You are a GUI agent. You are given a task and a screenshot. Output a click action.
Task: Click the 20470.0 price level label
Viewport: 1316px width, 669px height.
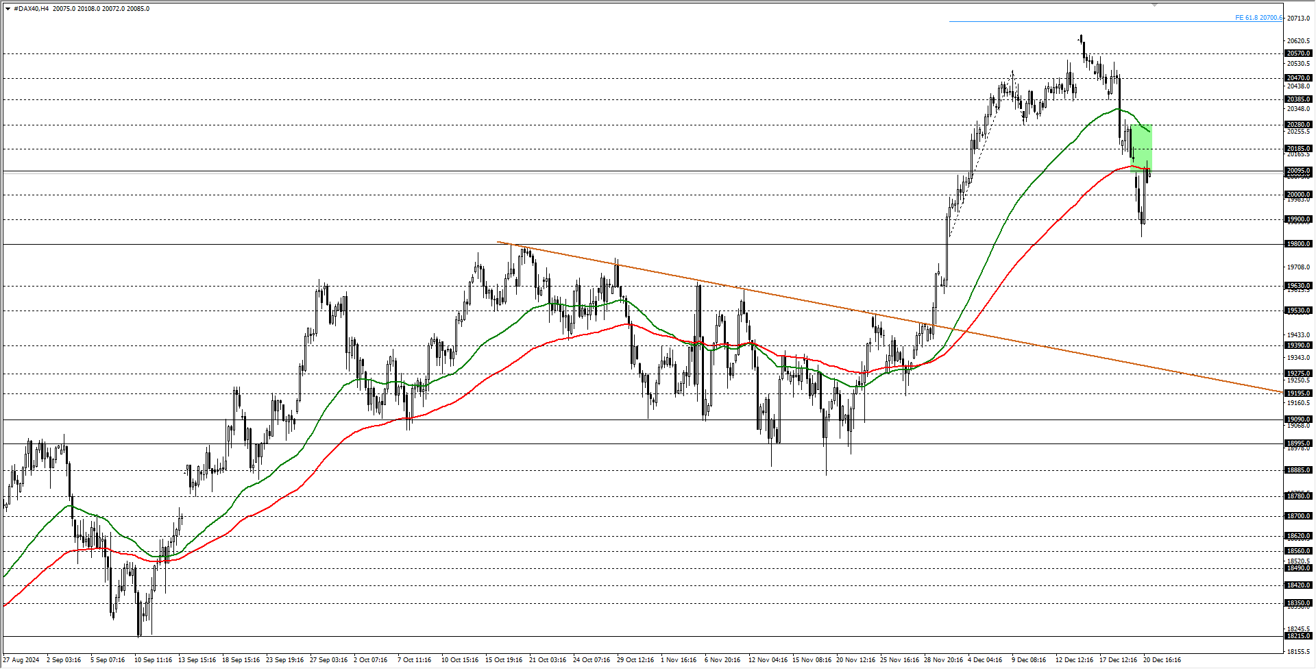pyautogui.click(x=1298, y=78)
